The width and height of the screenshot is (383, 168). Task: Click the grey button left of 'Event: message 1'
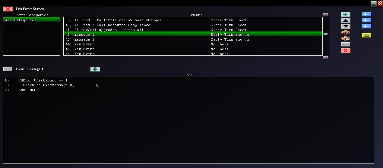8,69
